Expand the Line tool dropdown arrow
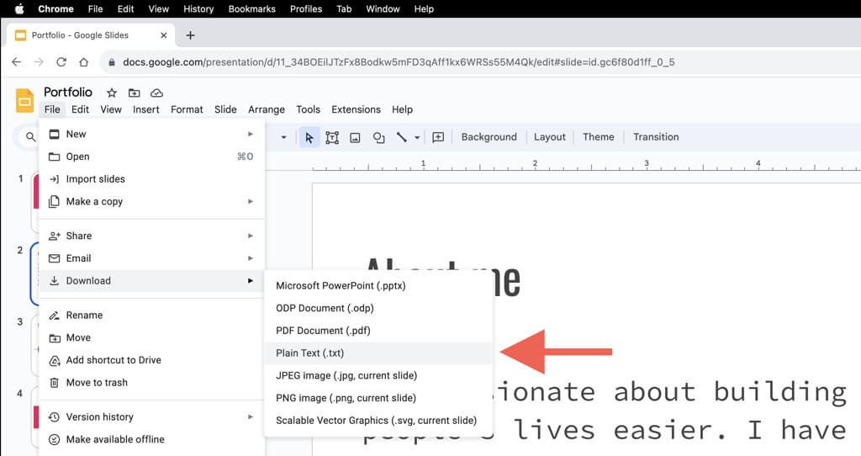The width and height of the screenshot is (861, 456). [x=415, y=137]
